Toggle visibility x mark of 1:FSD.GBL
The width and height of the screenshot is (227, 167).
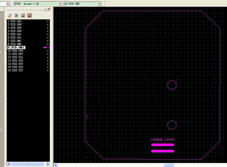(x=48, y=21)
